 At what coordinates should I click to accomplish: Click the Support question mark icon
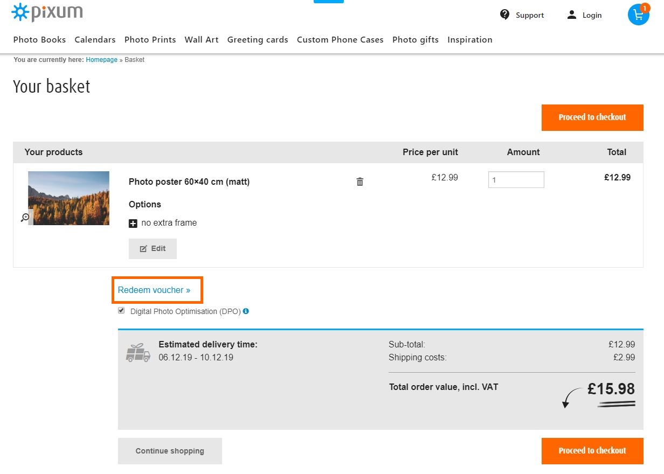coord(504,15)
